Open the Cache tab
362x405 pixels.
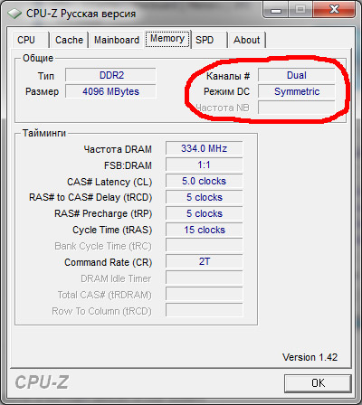pyautogui.click(x=69, y=40)
